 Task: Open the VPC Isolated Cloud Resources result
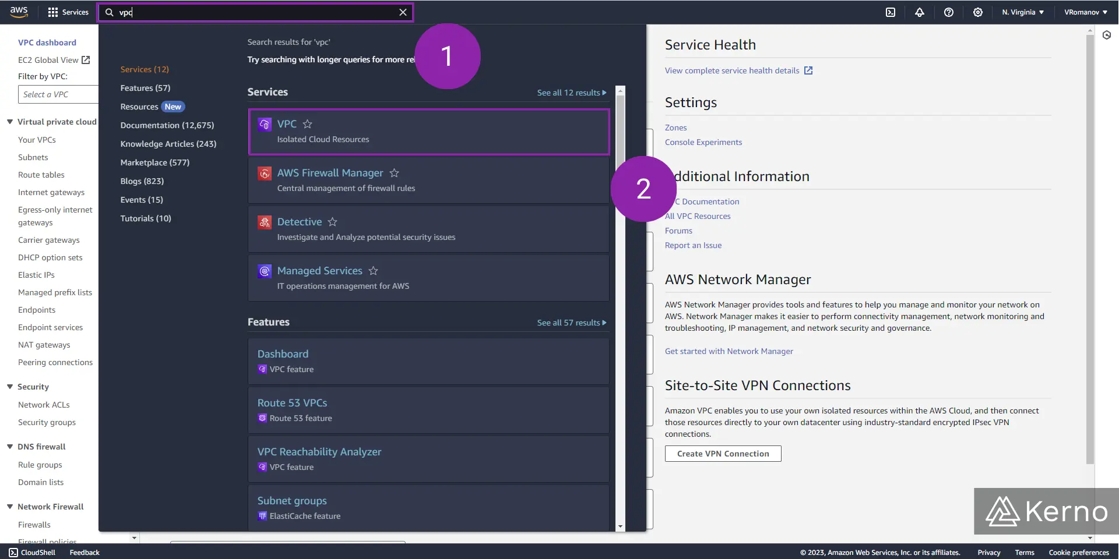[429, 132]
